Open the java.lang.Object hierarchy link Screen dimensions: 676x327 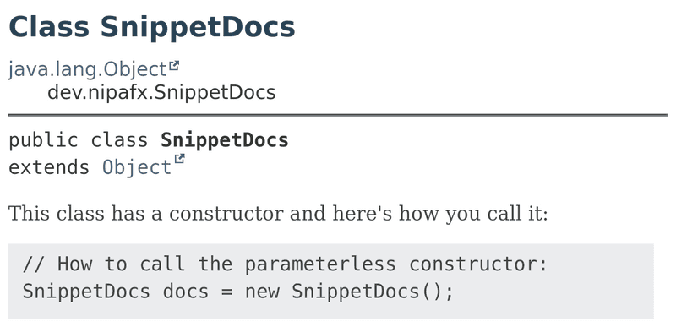[x=88, y=69]
